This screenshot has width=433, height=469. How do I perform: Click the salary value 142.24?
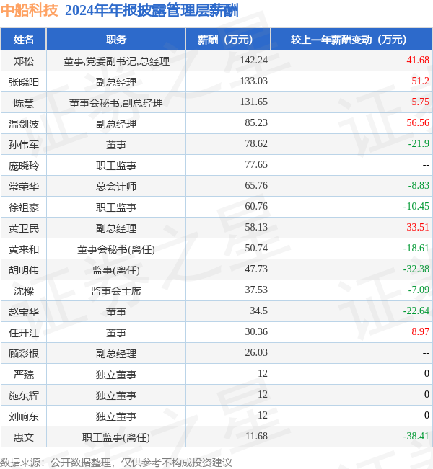(254, 60)
